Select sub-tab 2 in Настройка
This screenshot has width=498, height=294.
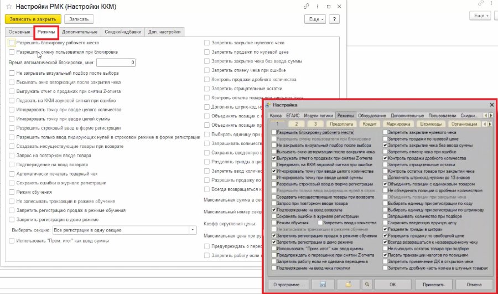297,124
